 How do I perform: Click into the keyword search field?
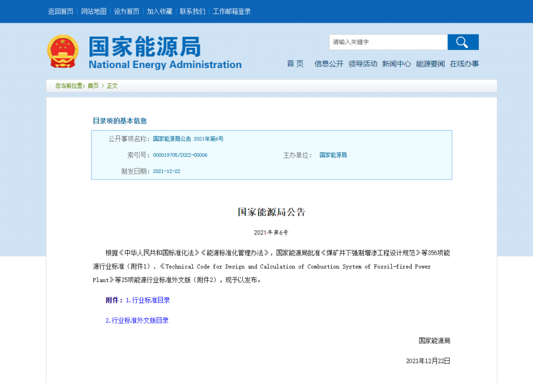388,42
